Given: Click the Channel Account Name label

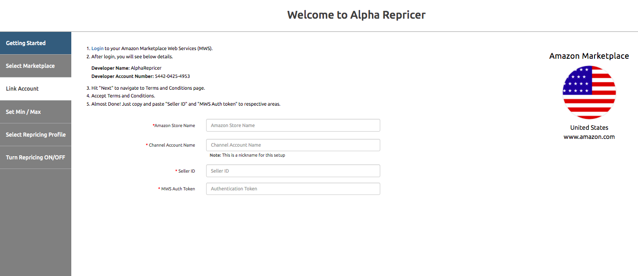Looking at the screenshot, I should coord(170,145).
